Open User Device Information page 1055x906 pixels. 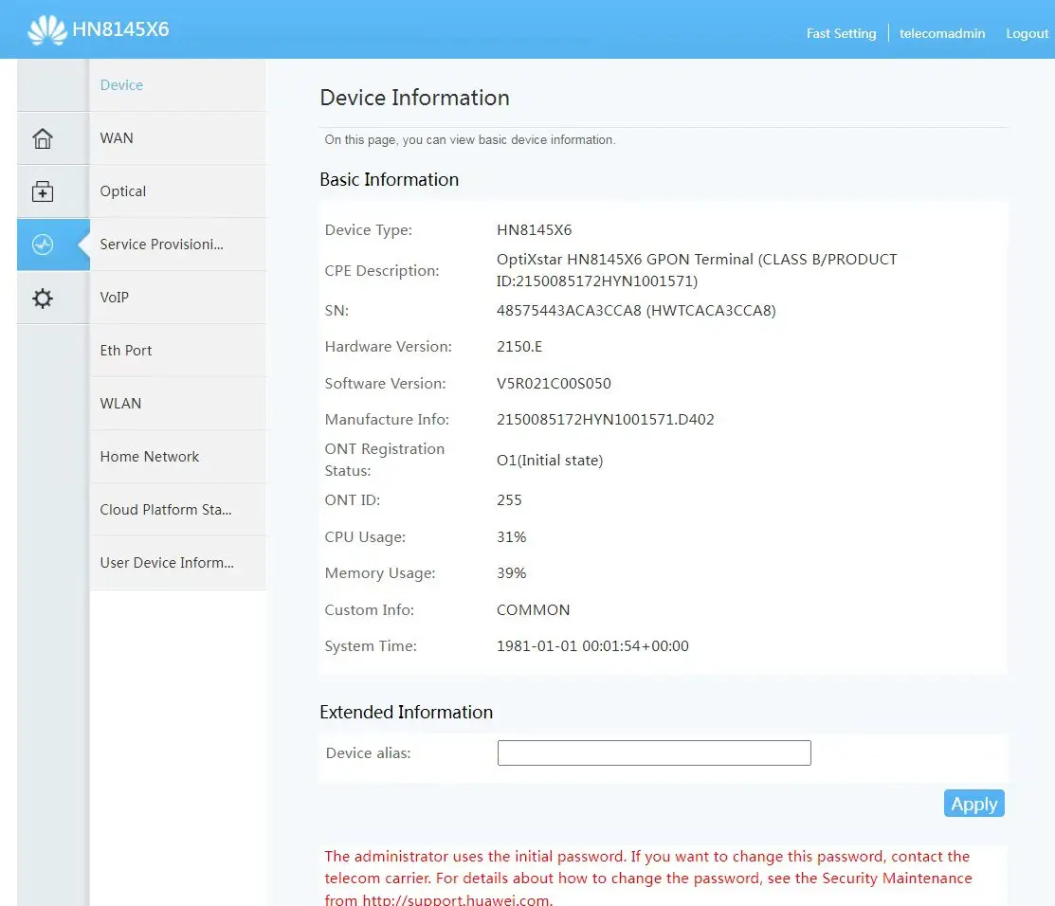[x=167, y=563]
